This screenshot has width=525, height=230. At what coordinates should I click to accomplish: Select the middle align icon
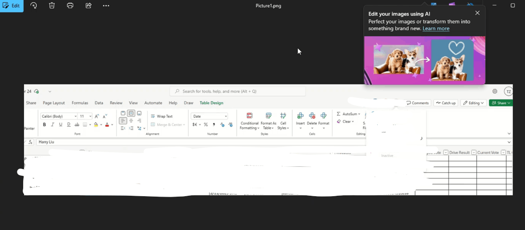[x=131, y=113]
